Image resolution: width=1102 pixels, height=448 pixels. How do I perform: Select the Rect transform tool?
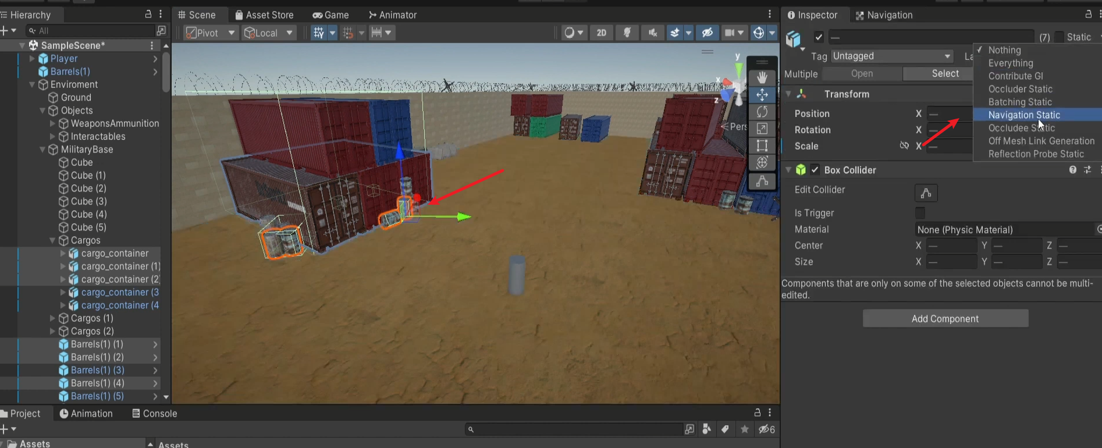click(762, 145)
